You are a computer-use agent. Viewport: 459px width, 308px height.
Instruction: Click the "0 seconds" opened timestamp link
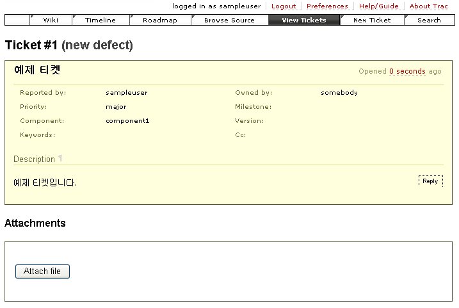(x=407, y=71)
